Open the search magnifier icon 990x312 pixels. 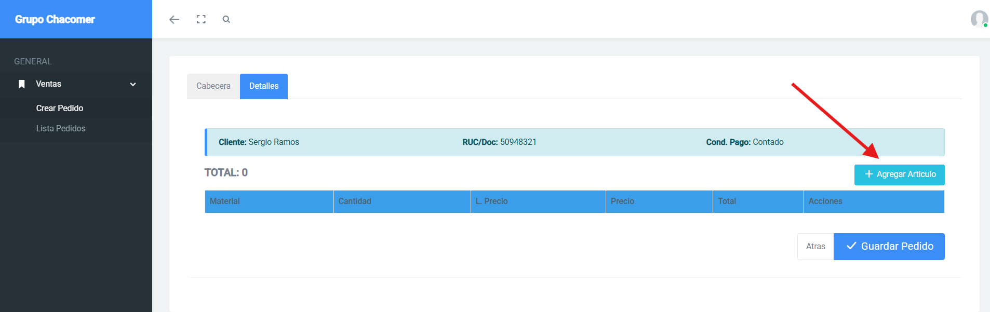[226, 19]
